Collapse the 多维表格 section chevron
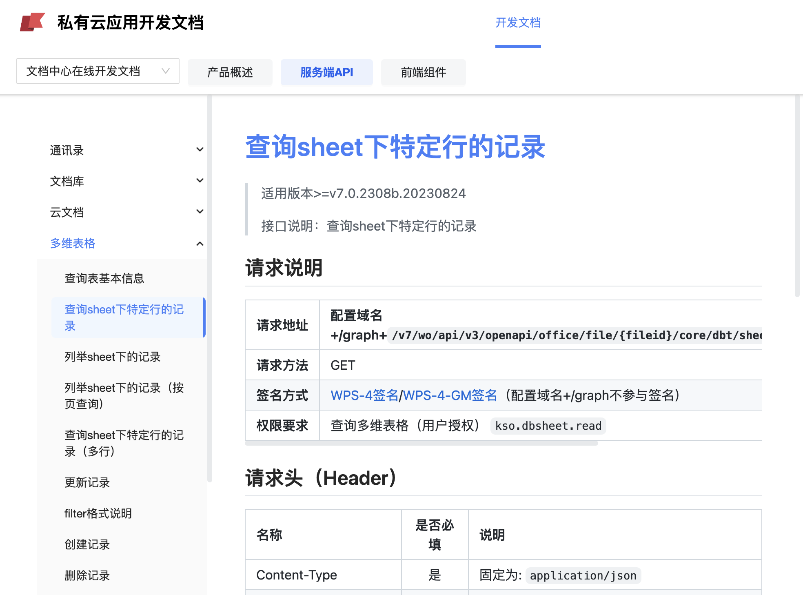 tap(200, 244)
